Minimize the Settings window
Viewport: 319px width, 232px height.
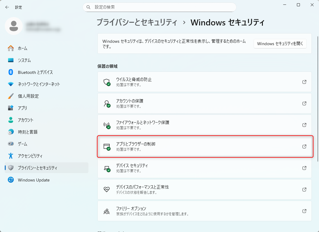[x=285, y=5]
